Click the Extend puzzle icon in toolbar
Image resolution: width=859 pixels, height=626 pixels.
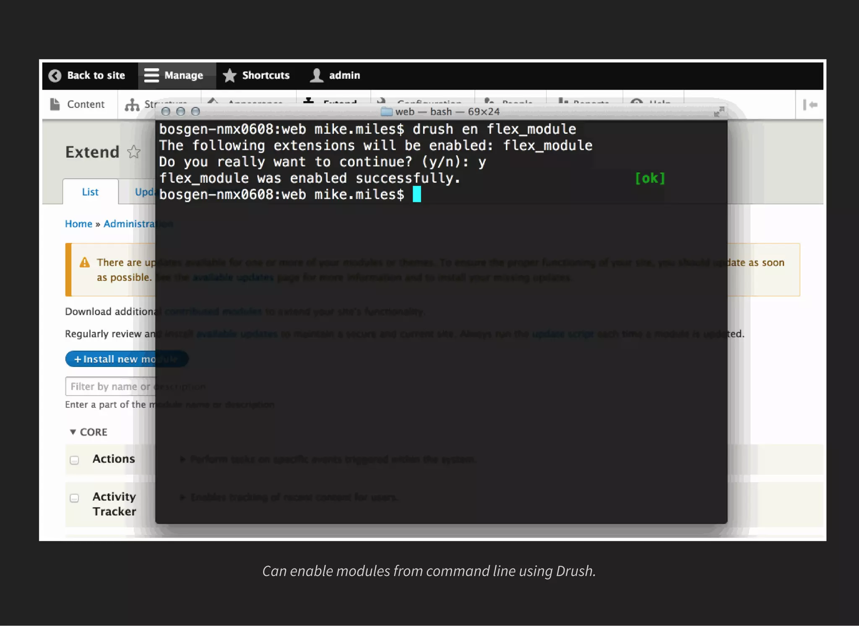click(x=309, y=101)
